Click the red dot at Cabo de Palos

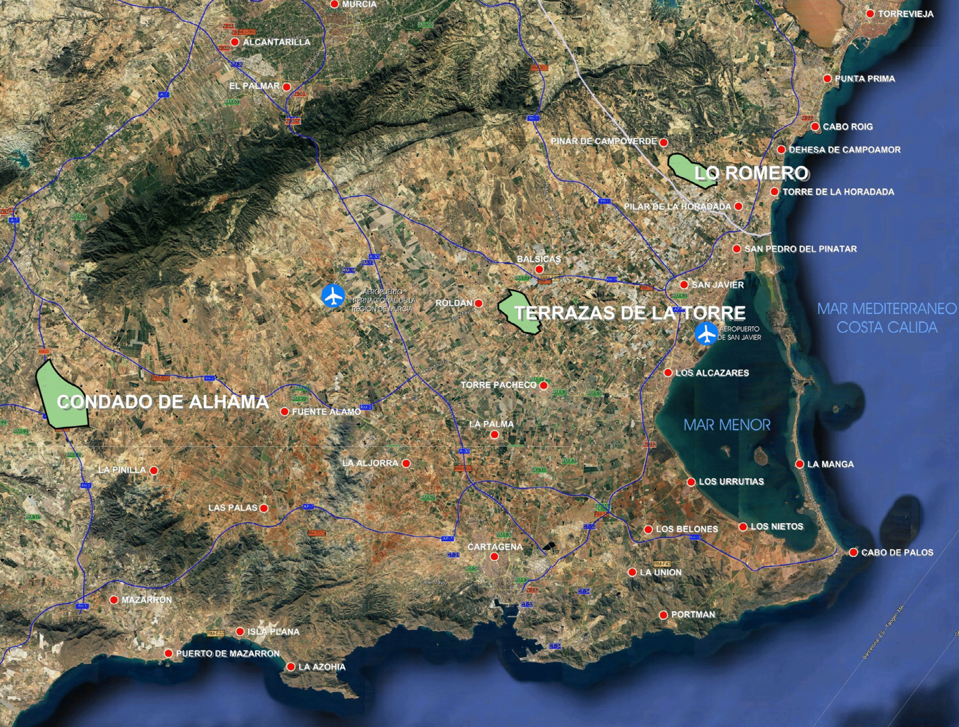point(853,552)
